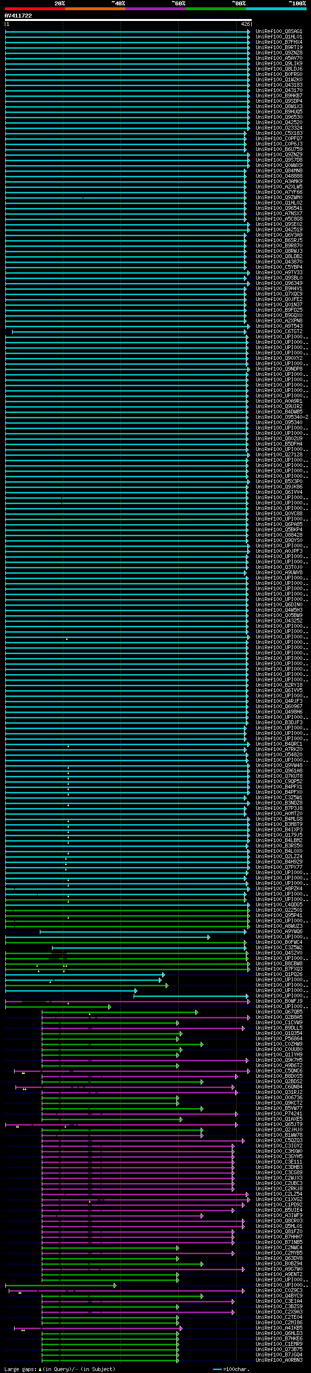Click label UniRef100_B4LBM2

(x=278, y=840)
